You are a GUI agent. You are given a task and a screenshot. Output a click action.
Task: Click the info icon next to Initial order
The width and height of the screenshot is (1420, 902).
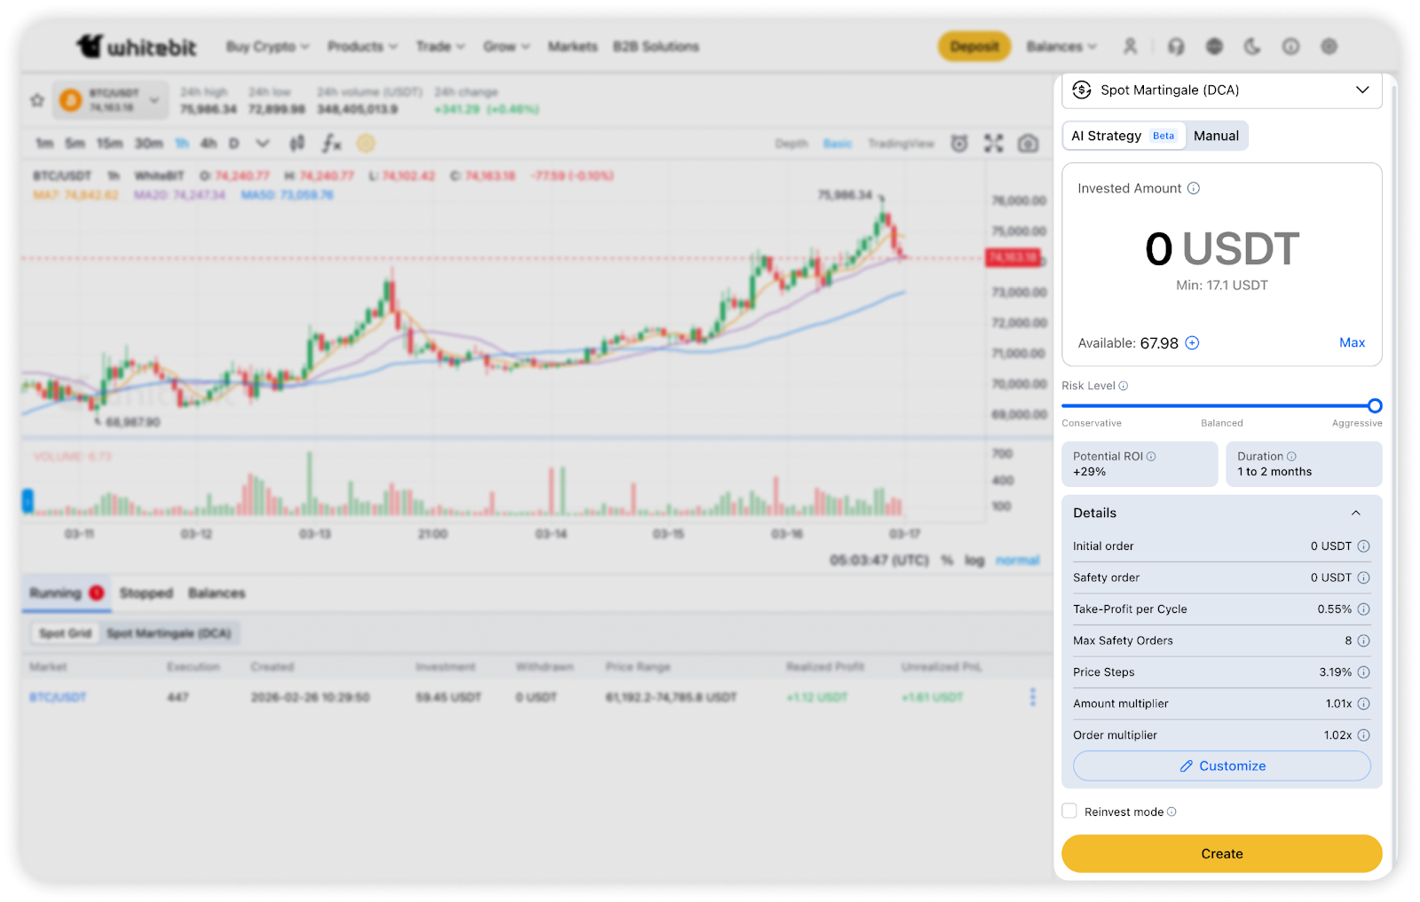click(x=1363, y=546)
